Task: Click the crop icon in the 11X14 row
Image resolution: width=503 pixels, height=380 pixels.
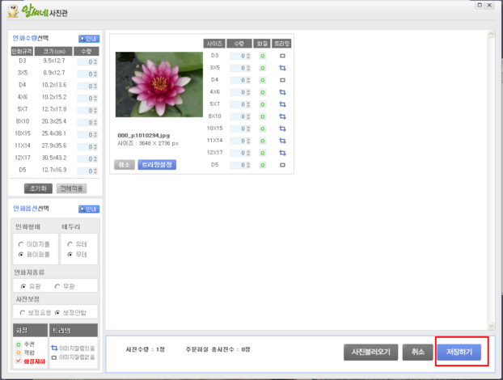Action: [x=283, y=140]
